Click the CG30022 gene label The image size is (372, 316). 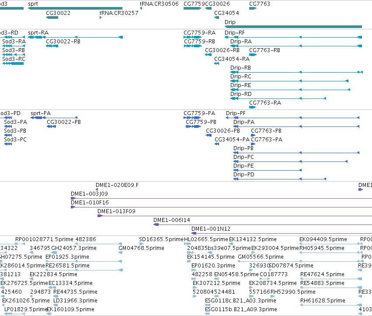(58, 13)
